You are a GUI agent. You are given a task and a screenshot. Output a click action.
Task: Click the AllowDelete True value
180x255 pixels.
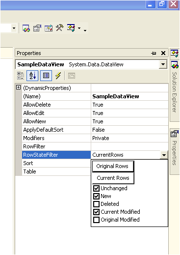click(129, 105)
